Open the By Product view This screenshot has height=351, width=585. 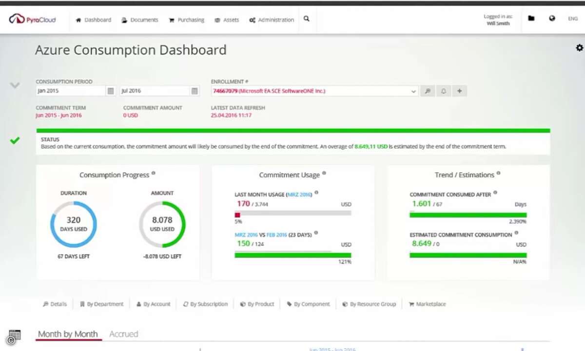257,304
